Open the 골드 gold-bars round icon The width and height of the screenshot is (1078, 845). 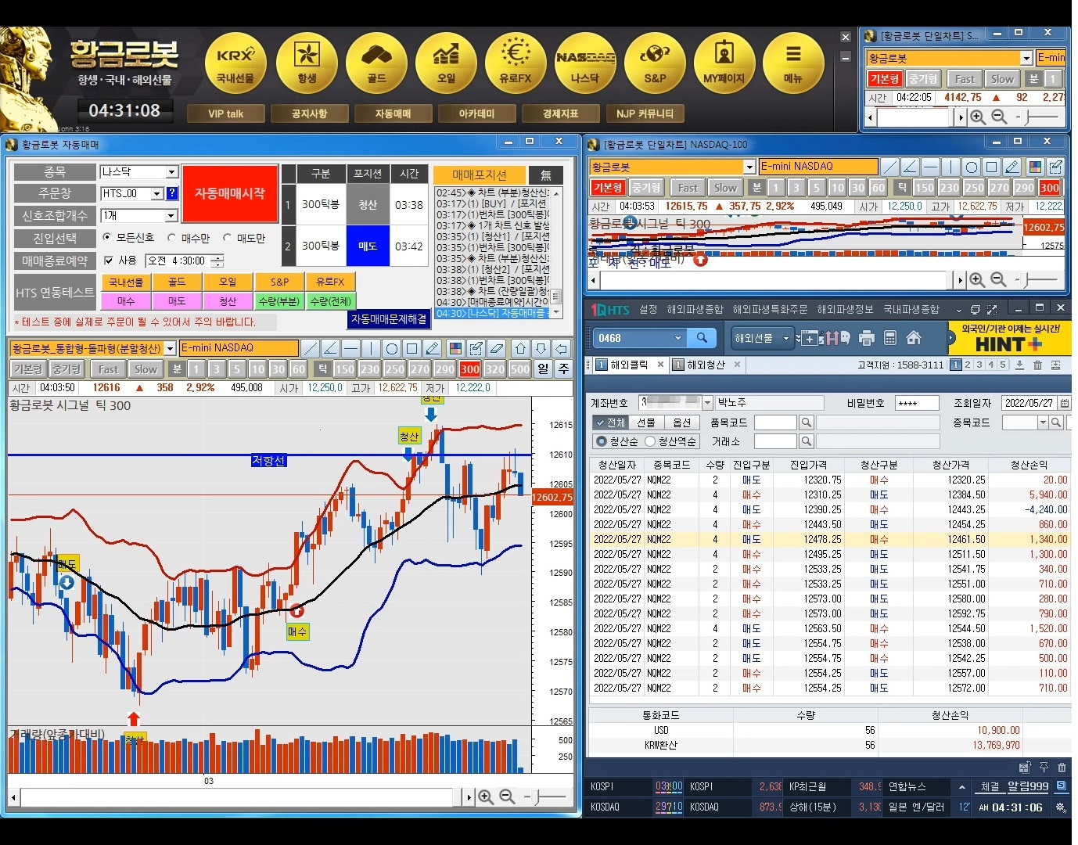[376, 63]
